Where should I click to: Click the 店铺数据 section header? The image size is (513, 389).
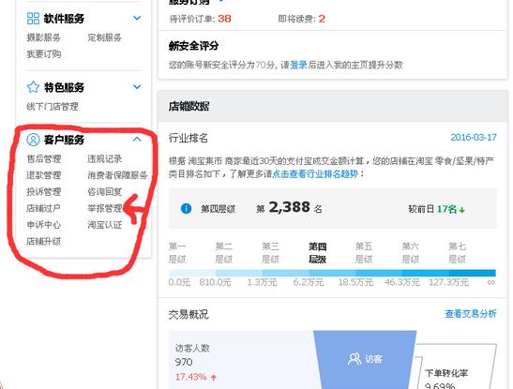pos(332,106)
